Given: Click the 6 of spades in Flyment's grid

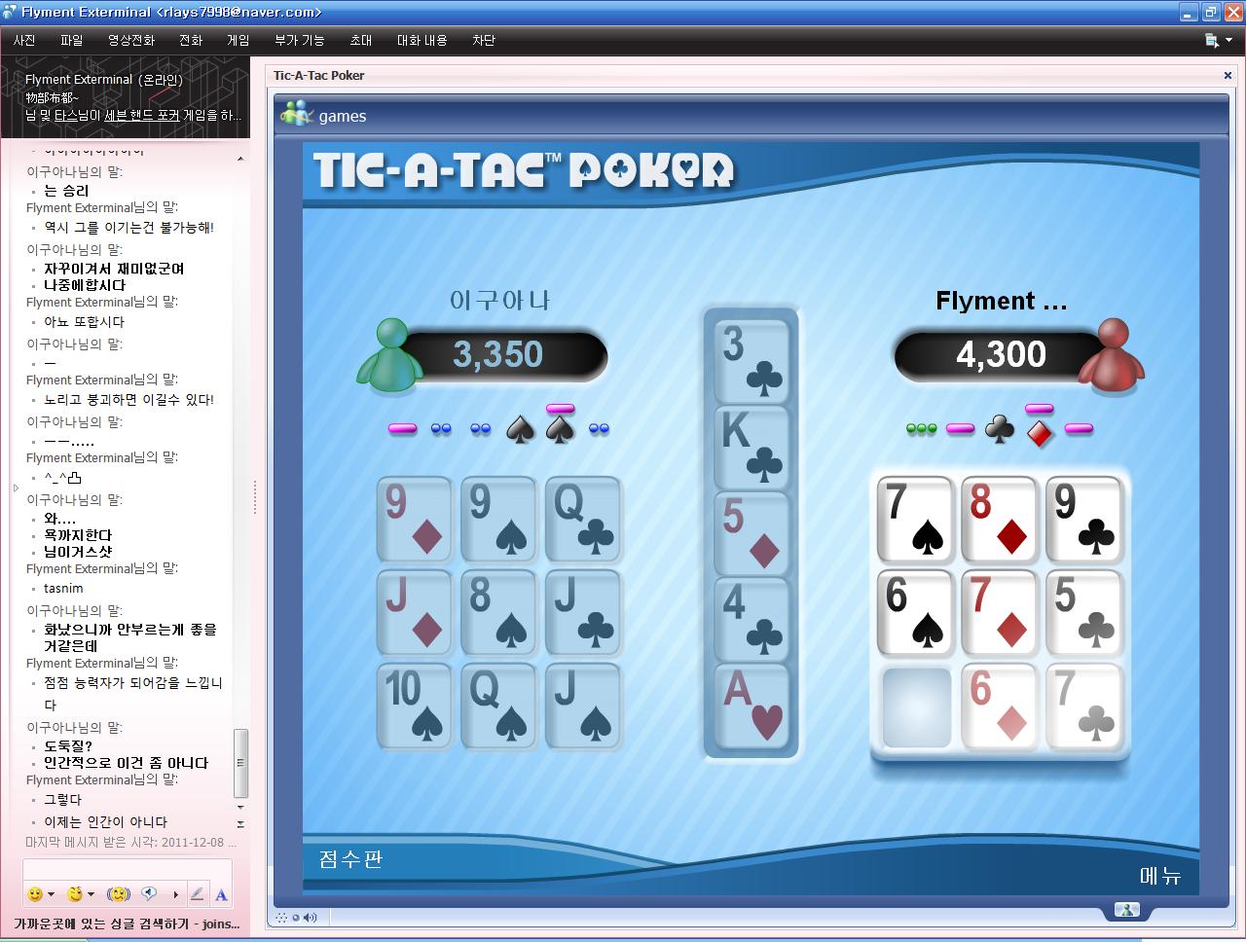Looking at the screenshot, I should pos(915,612).
